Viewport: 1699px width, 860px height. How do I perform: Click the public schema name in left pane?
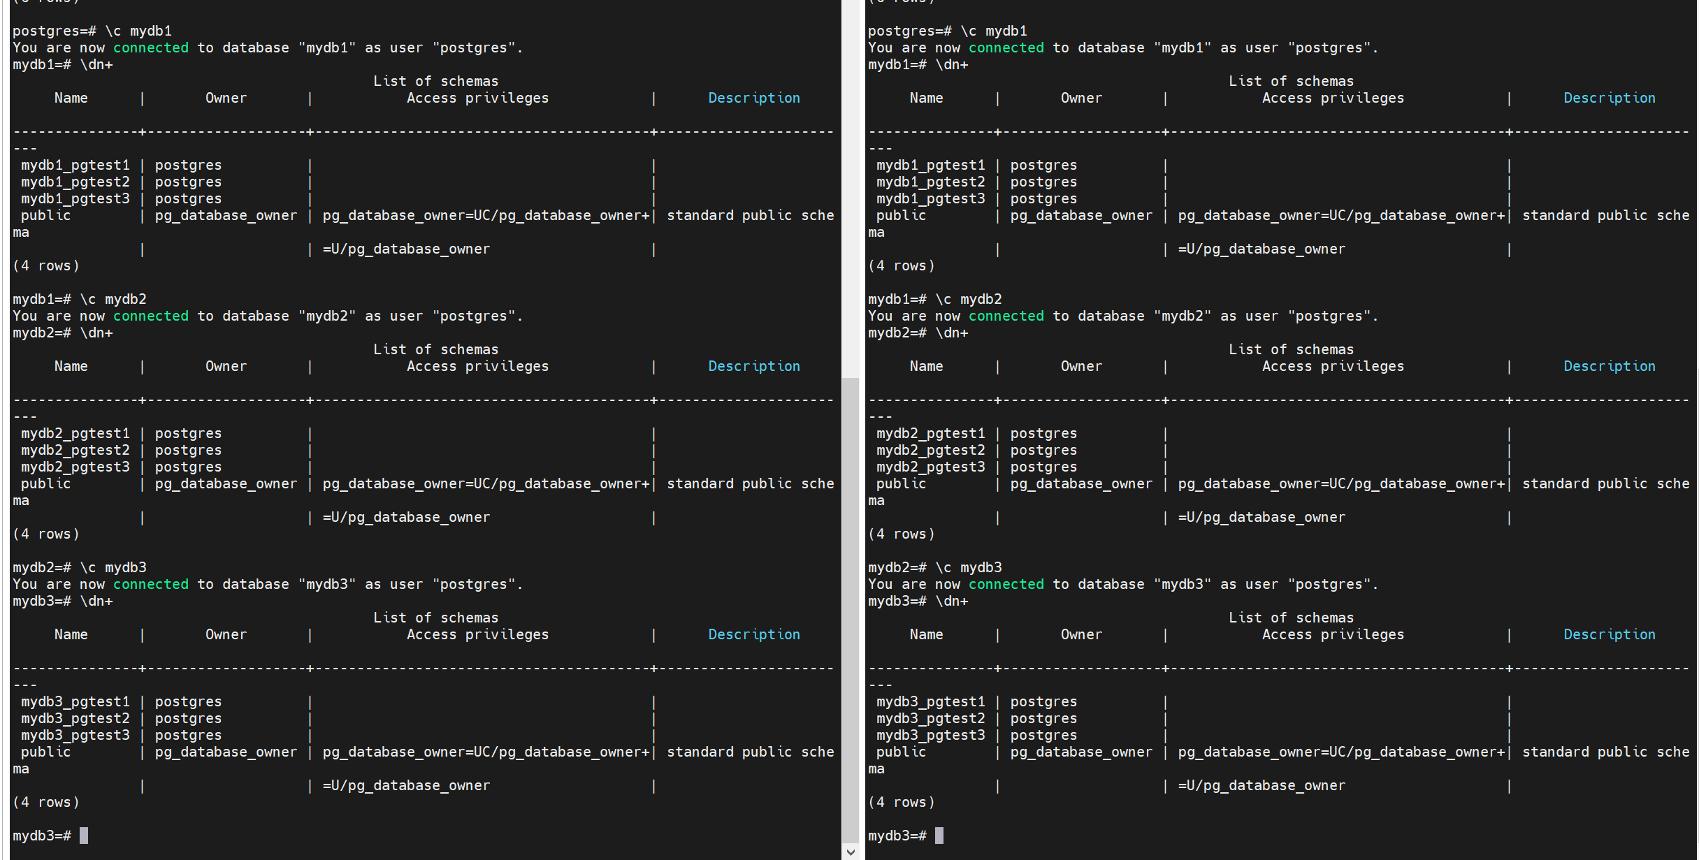[x=45, y=215]
